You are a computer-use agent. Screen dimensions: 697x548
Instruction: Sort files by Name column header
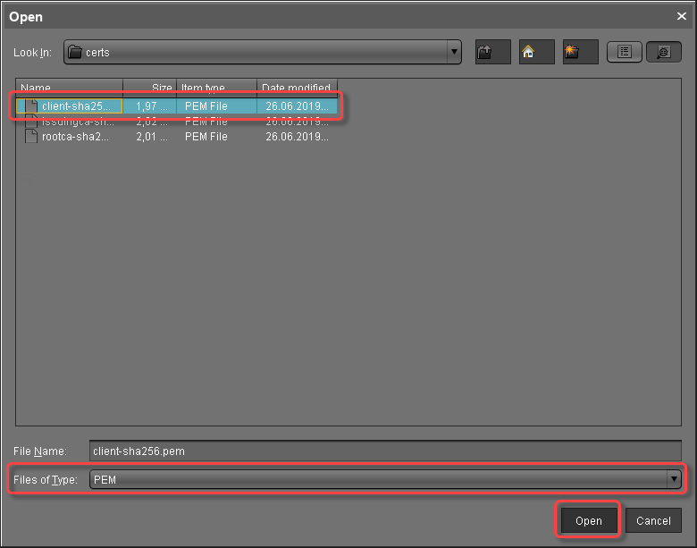coord(70,88)
